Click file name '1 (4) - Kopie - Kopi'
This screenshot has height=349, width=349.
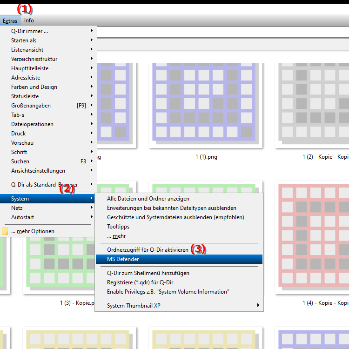point(326,303)
